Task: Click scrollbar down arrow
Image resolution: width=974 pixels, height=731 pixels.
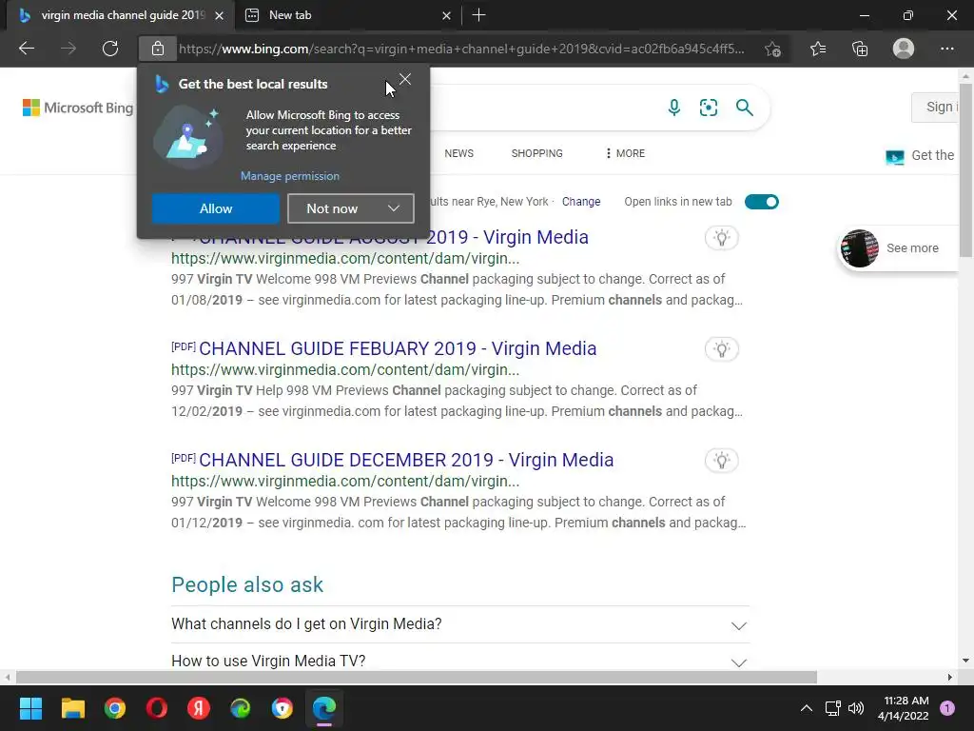Action: [965, 661]
